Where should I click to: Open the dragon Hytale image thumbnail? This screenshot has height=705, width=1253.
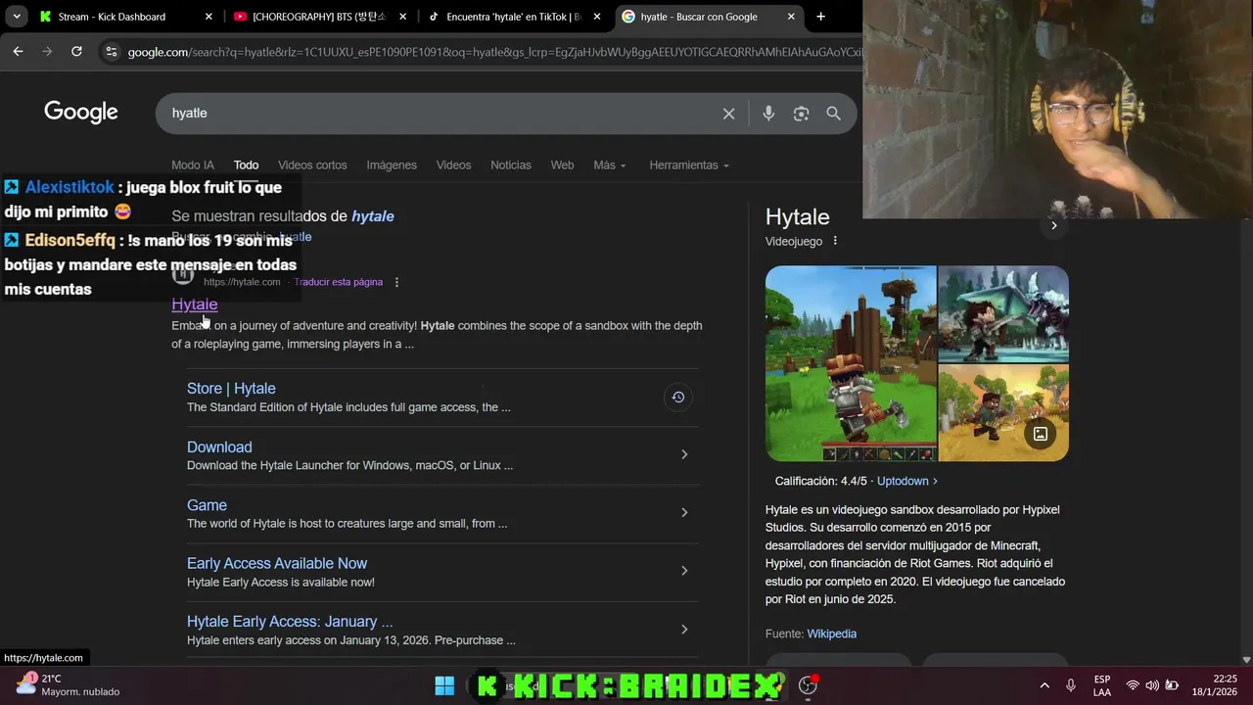pos(1003,313)
